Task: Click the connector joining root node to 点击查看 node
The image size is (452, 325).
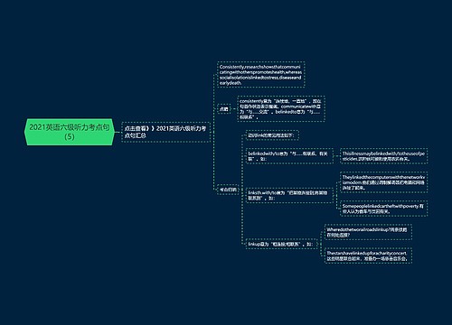Action: pos(118,132)
